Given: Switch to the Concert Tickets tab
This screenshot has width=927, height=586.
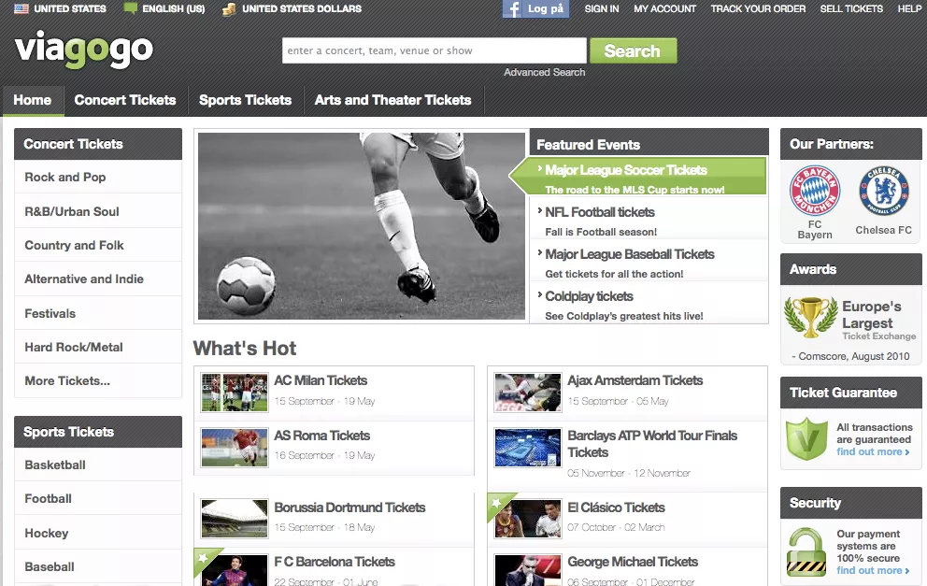Looking at the screenshot, I should 125,100.
